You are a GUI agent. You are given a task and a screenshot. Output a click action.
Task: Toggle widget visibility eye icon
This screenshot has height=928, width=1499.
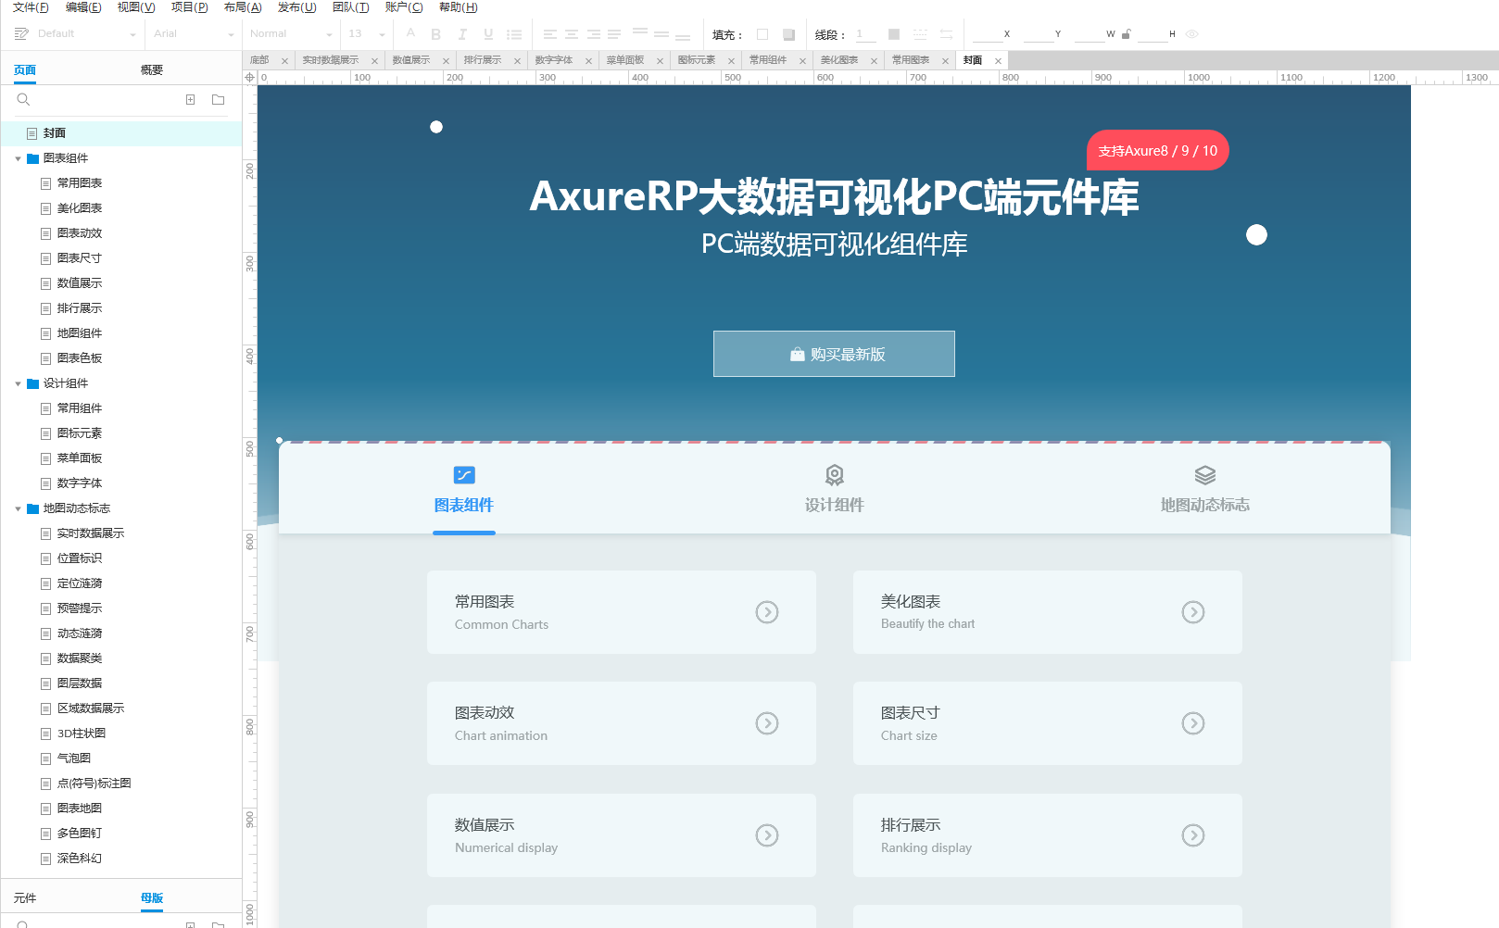(x=1192, y=34)
